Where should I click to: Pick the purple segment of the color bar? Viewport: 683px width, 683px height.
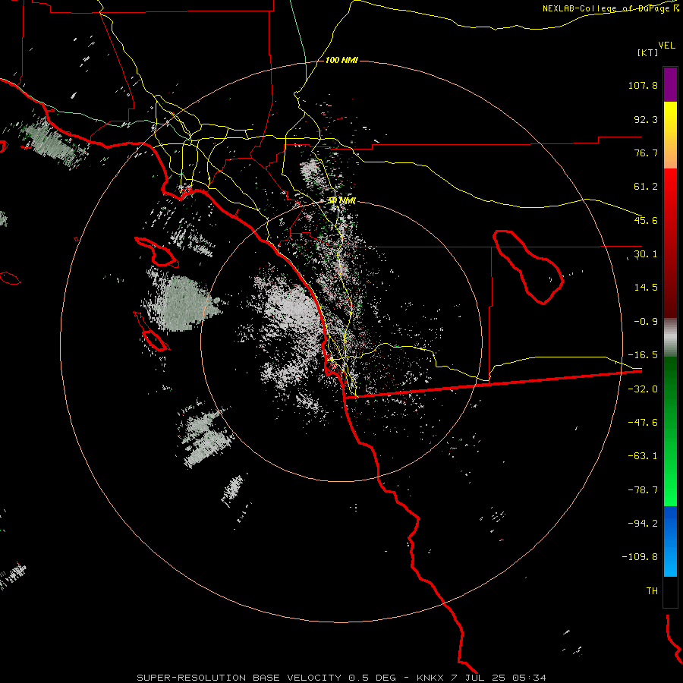[x=670, y=84]
